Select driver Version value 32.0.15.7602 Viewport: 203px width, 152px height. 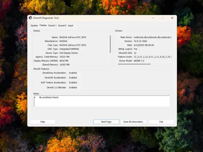[x=140, y=41]
